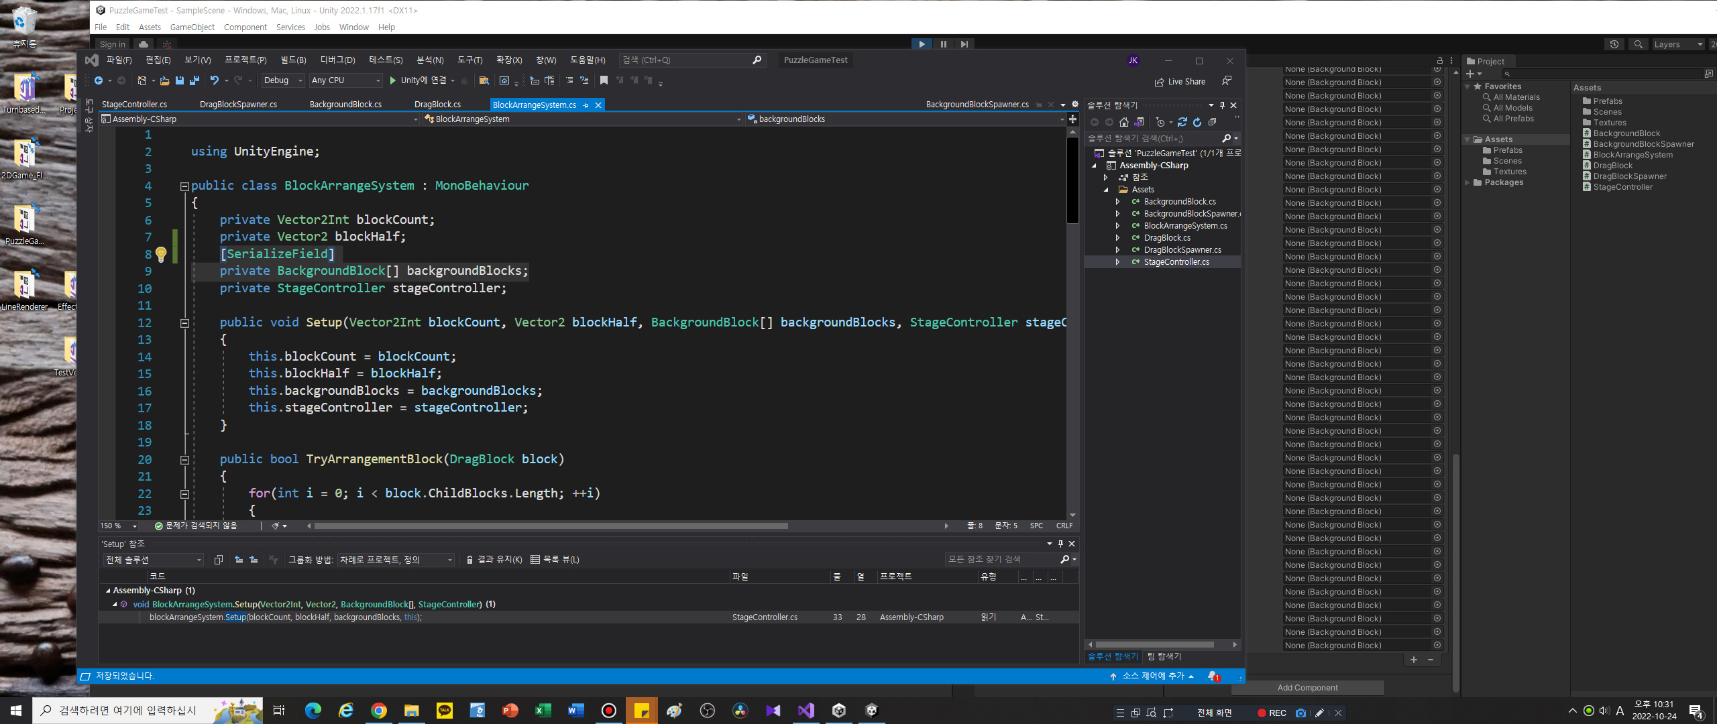This screenshot has height=724, width=1717.
Task: Open the grouping method dropdown in references panel
Action: 396,560
